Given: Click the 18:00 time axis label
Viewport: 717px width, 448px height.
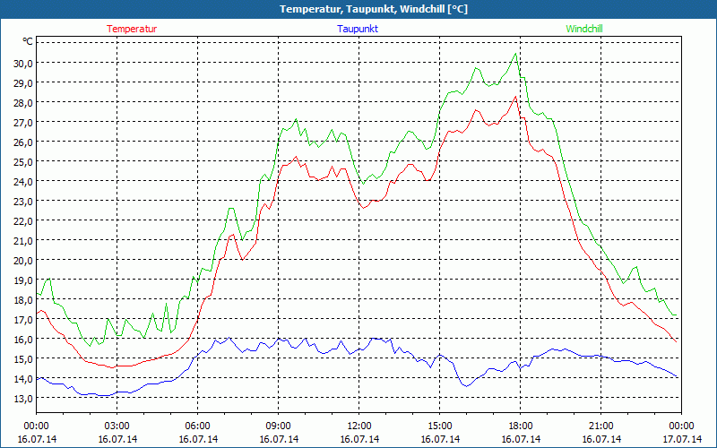Looking at the screenshot, I should pos(521,426).
